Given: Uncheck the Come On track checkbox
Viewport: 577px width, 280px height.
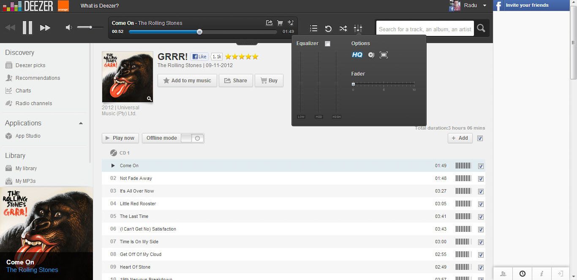Looking at the screenshot, I should pos(480,166).
